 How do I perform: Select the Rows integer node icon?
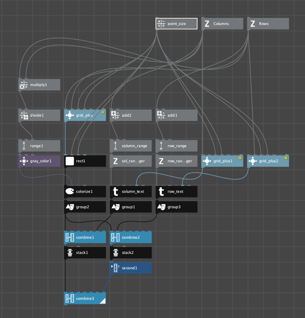point(253,24)
